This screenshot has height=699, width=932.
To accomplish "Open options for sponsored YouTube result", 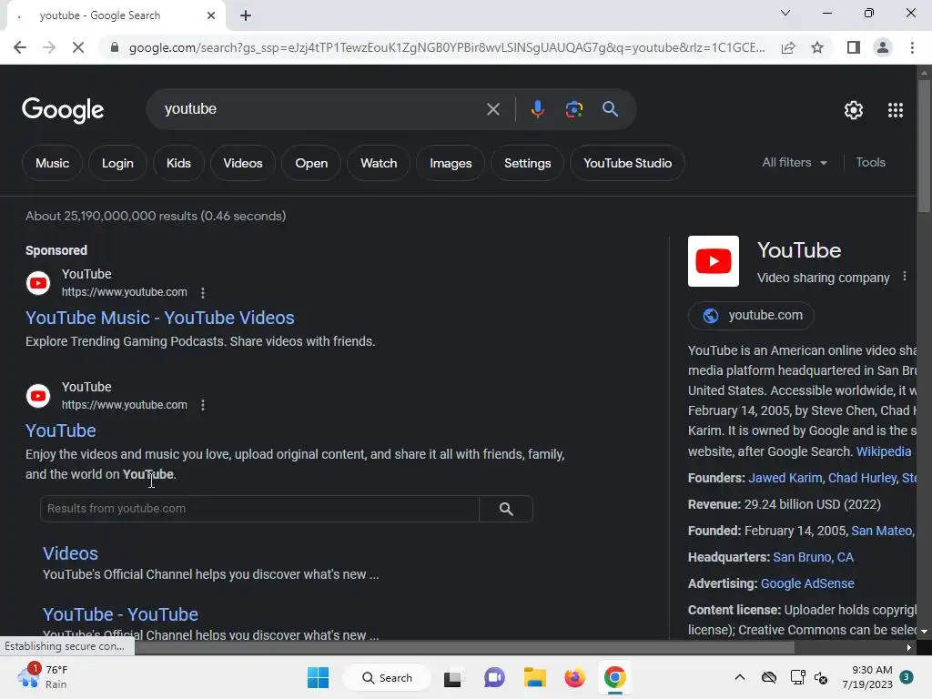I will point(203,292).
